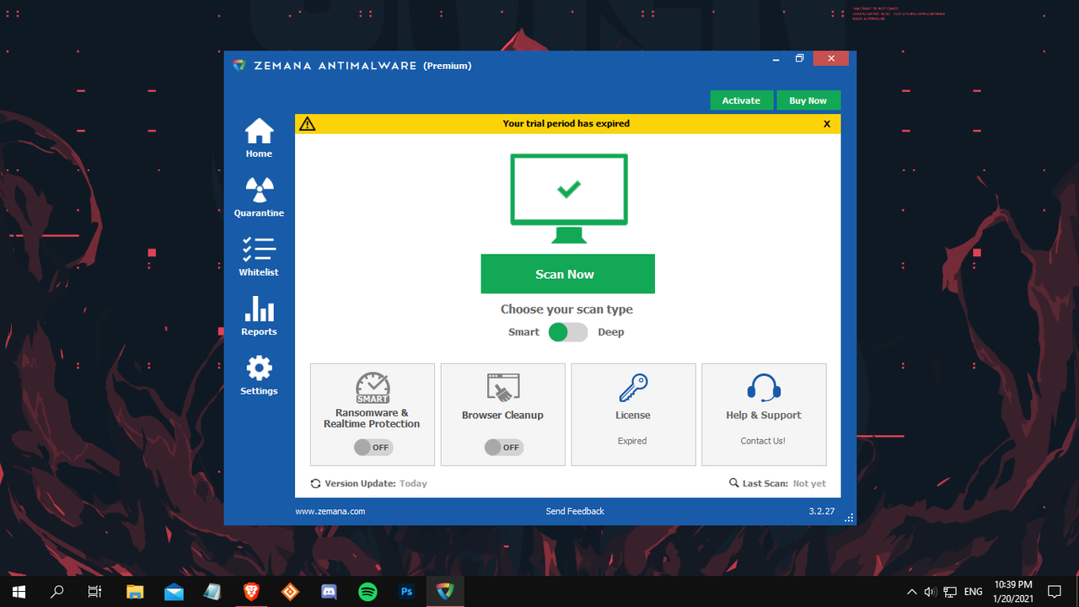Open the Whitelist section
The height and width of the screenshot is (607, 1079).
[x=259, y=256]
